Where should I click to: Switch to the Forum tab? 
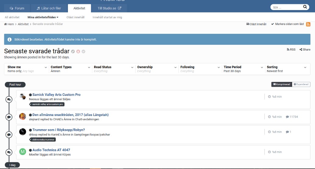click(17, 8)
